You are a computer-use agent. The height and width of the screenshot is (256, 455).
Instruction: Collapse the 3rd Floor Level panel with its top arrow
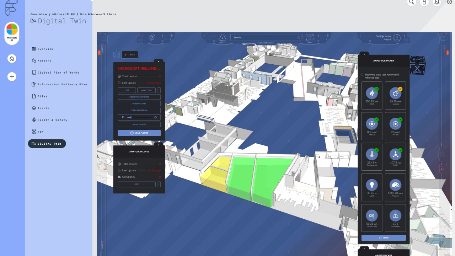pyautogui.click(x=159, y=144)
